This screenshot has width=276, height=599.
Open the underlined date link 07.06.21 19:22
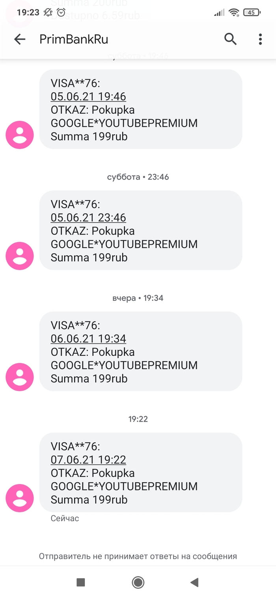88,460
